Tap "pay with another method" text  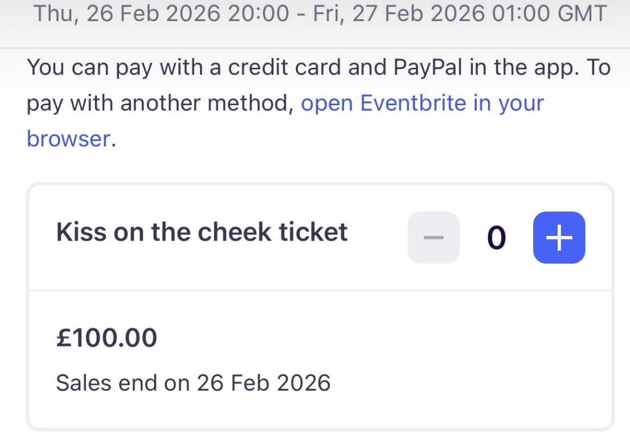(x=159, y=104)
